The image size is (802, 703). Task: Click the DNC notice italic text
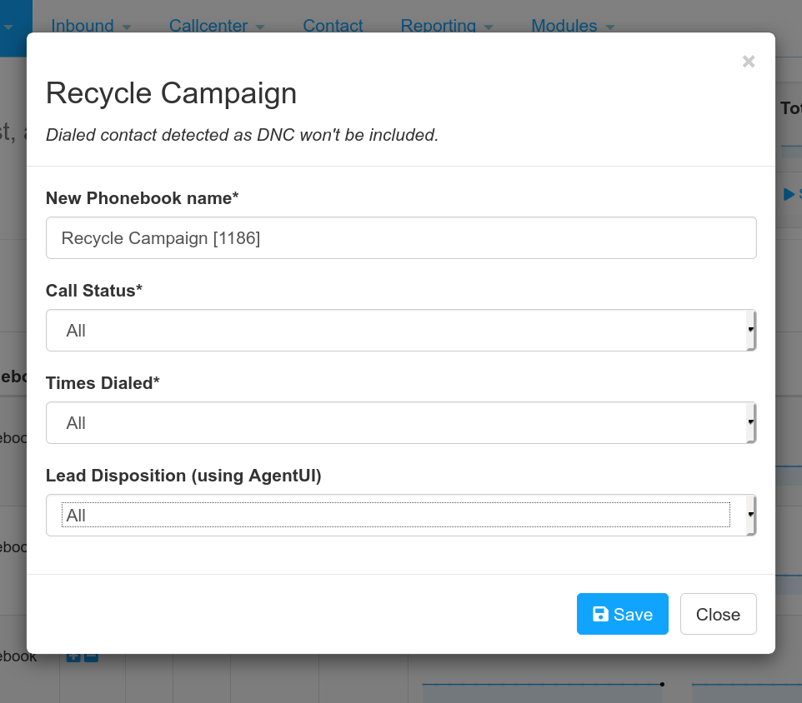coord(242,135)
